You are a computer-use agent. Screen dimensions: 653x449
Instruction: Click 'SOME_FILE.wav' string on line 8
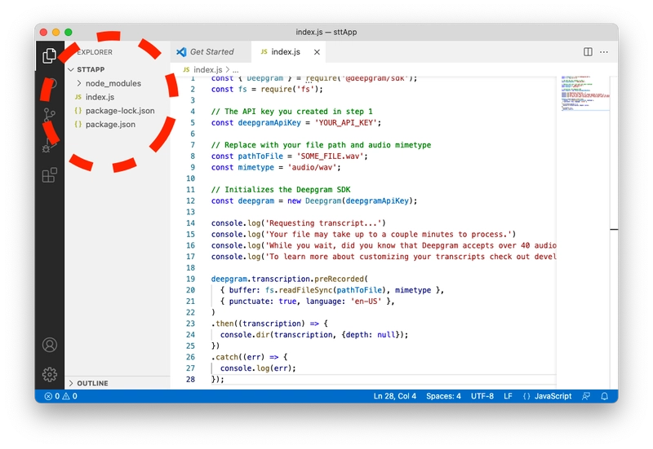[x=330, y=156]
